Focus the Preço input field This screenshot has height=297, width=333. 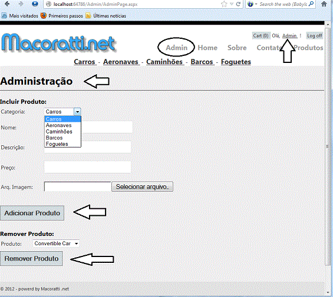pyautogui.click(x=87, y=167)
